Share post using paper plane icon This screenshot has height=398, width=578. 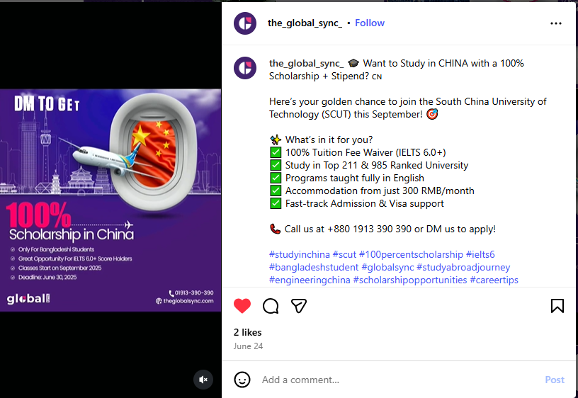[x=299, y=306]
